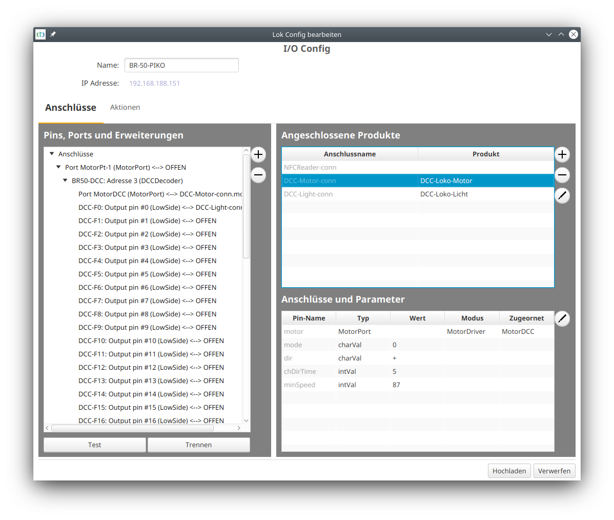Open the Anschlüsse tab

coord(71,108)
